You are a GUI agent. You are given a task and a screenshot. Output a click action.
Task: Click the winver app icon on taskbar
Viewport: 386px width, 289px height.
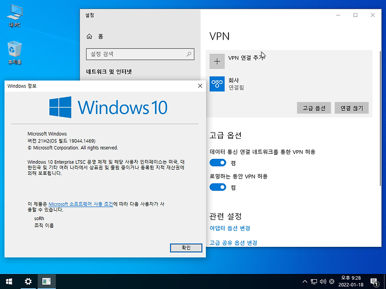(46, 281)
